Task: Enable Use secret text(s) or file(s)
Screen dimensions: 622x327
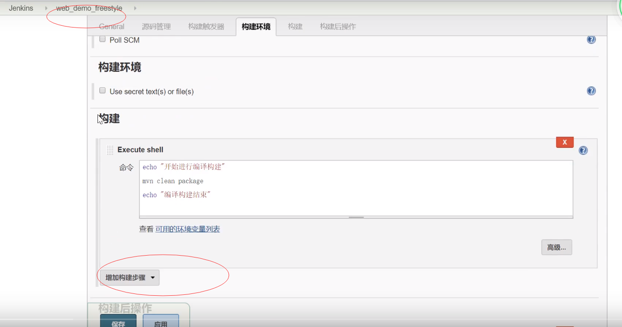Action: (103, 90)
